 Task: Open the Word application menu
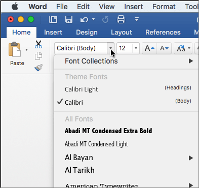tap(37, 7)
